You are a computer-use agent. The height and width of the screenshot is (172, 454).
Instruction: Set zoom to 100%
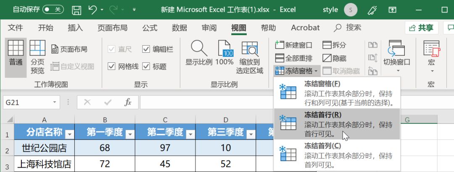pyautogui.click(x=224, y=53)
